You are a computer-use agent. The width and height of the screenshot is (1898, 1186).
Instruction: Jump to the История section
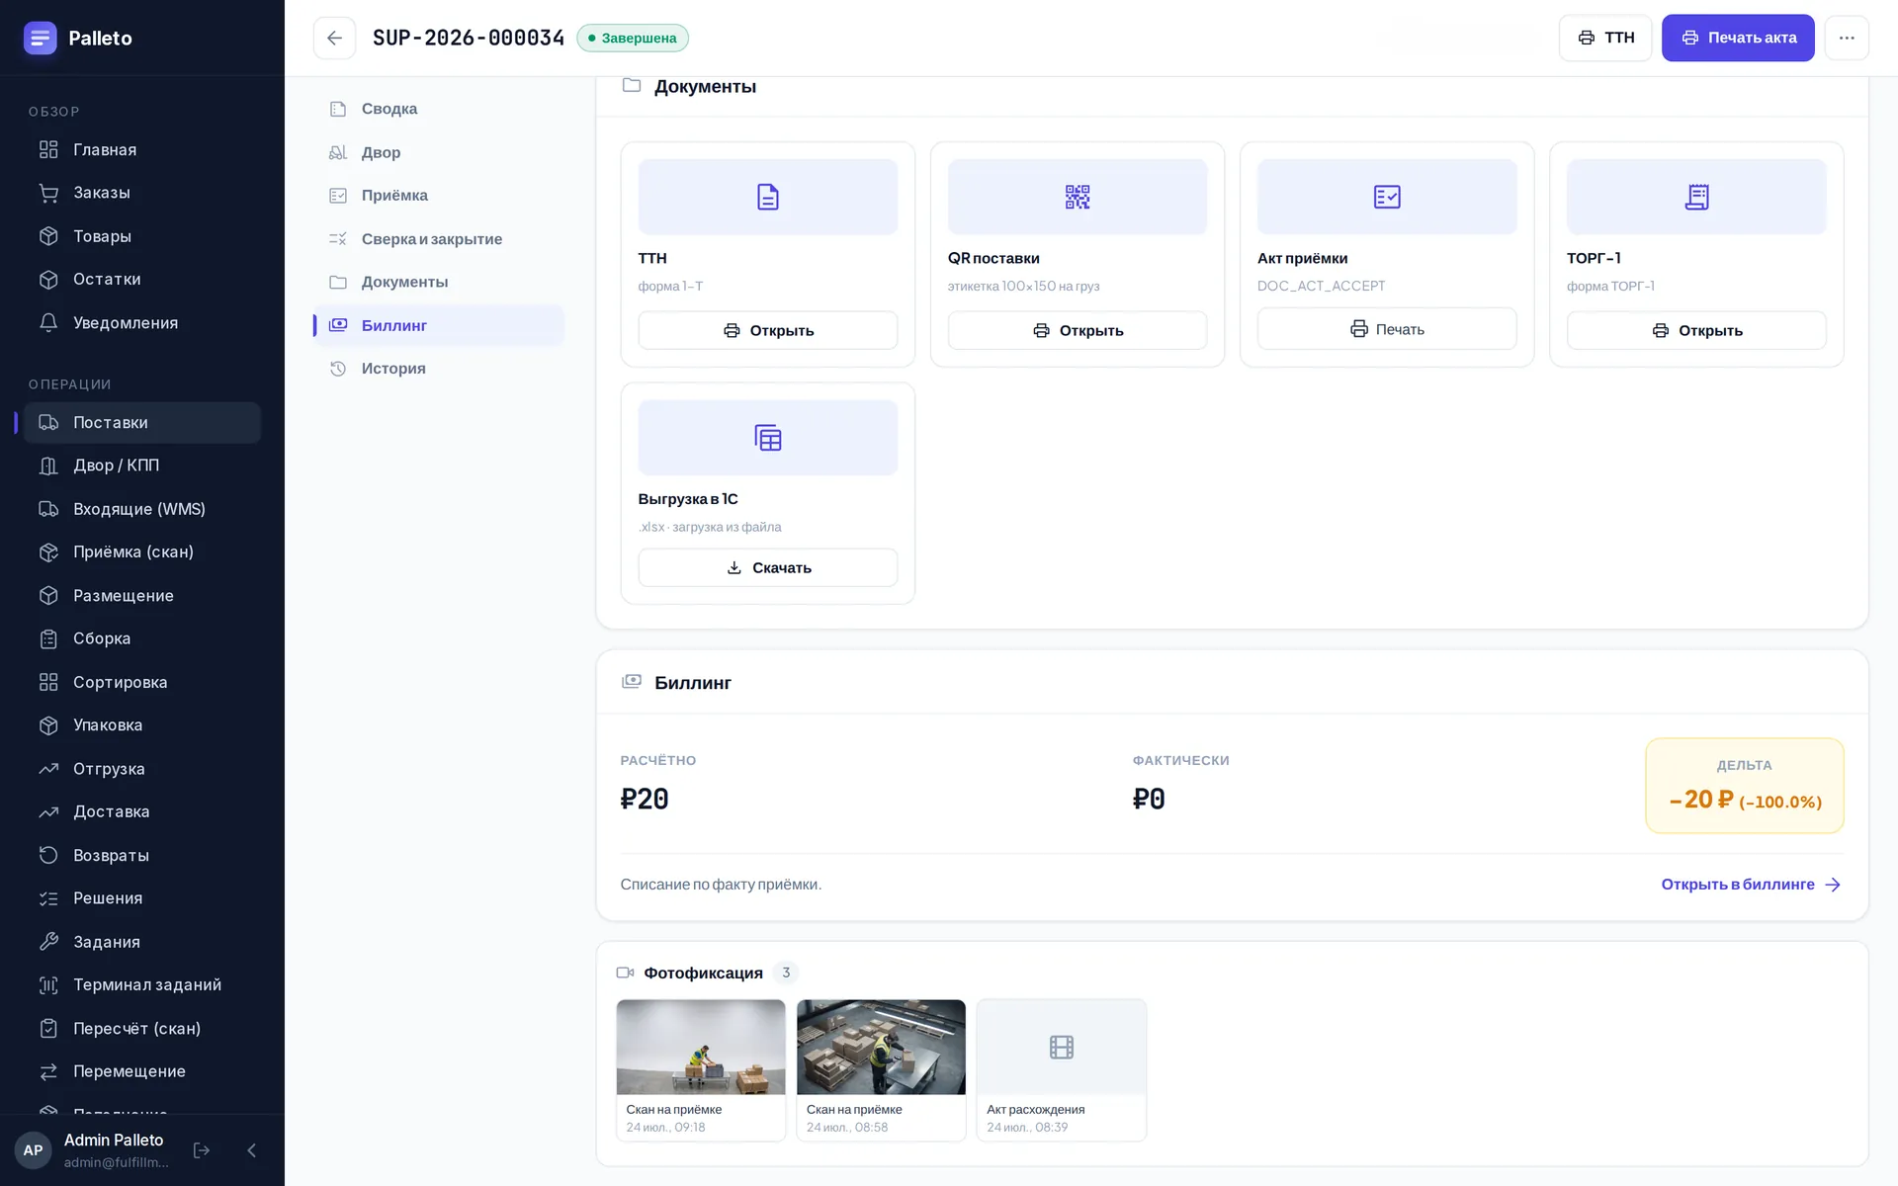point(439,369)
